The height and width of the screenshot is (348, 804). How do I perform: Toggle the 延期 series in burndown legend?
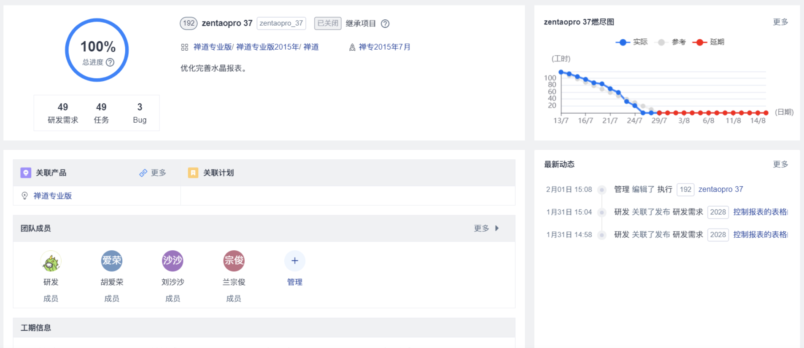click(x=708, y=42)
